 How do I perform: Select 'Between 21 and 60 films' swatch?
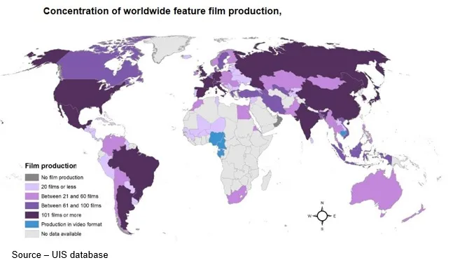[x=32, y=196]
